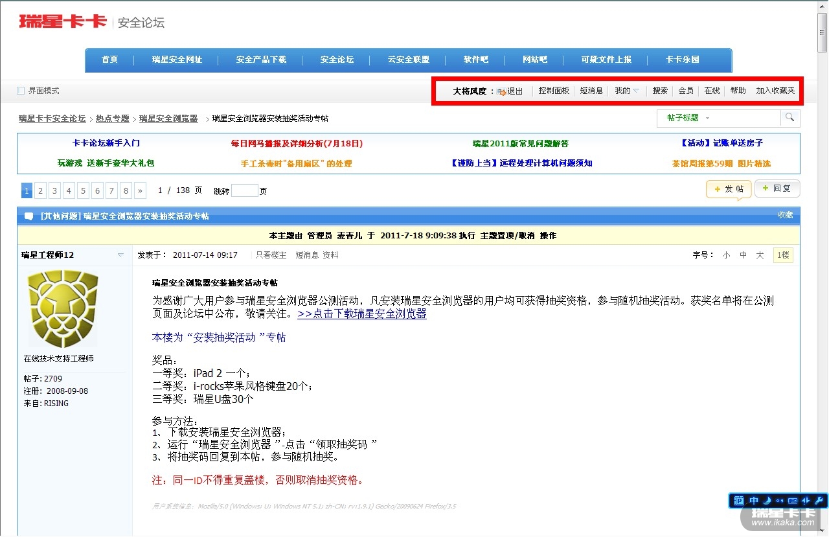Set font size to 中
This screenshot has height=537, width=829.
coord(743,255)
